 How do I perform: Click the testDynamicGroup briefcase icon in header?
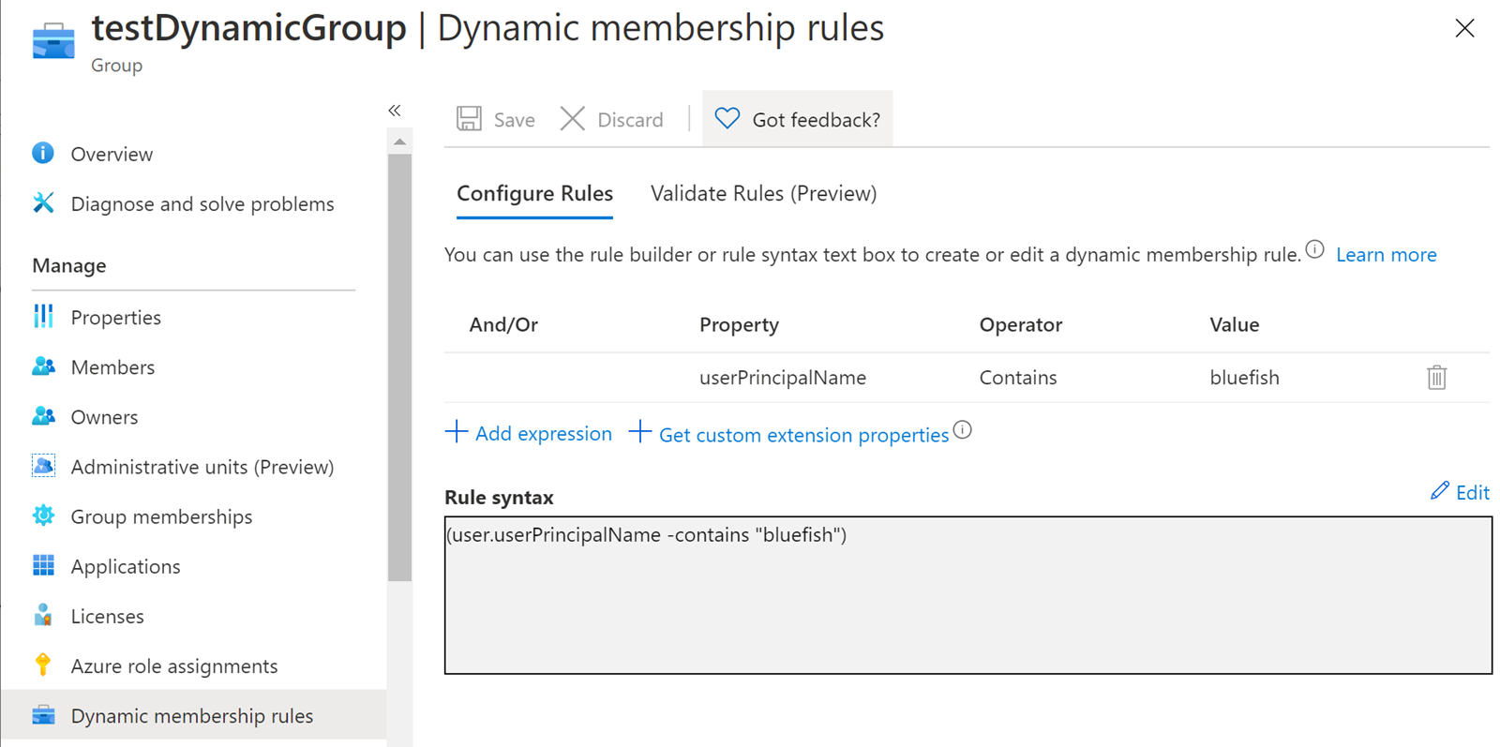click(53, 42)
